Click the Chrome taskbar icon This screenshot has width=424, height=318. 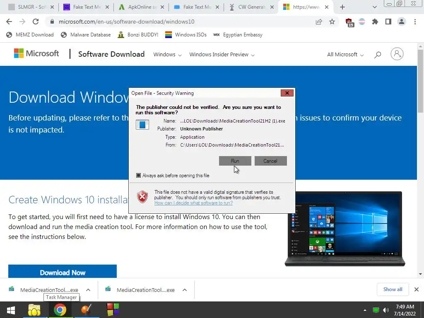(x=60, y=310)
